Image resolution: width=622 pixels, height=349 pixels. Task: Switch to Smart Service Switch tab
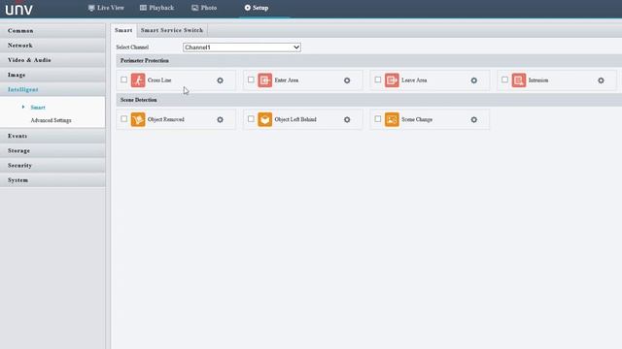(172, 30)
